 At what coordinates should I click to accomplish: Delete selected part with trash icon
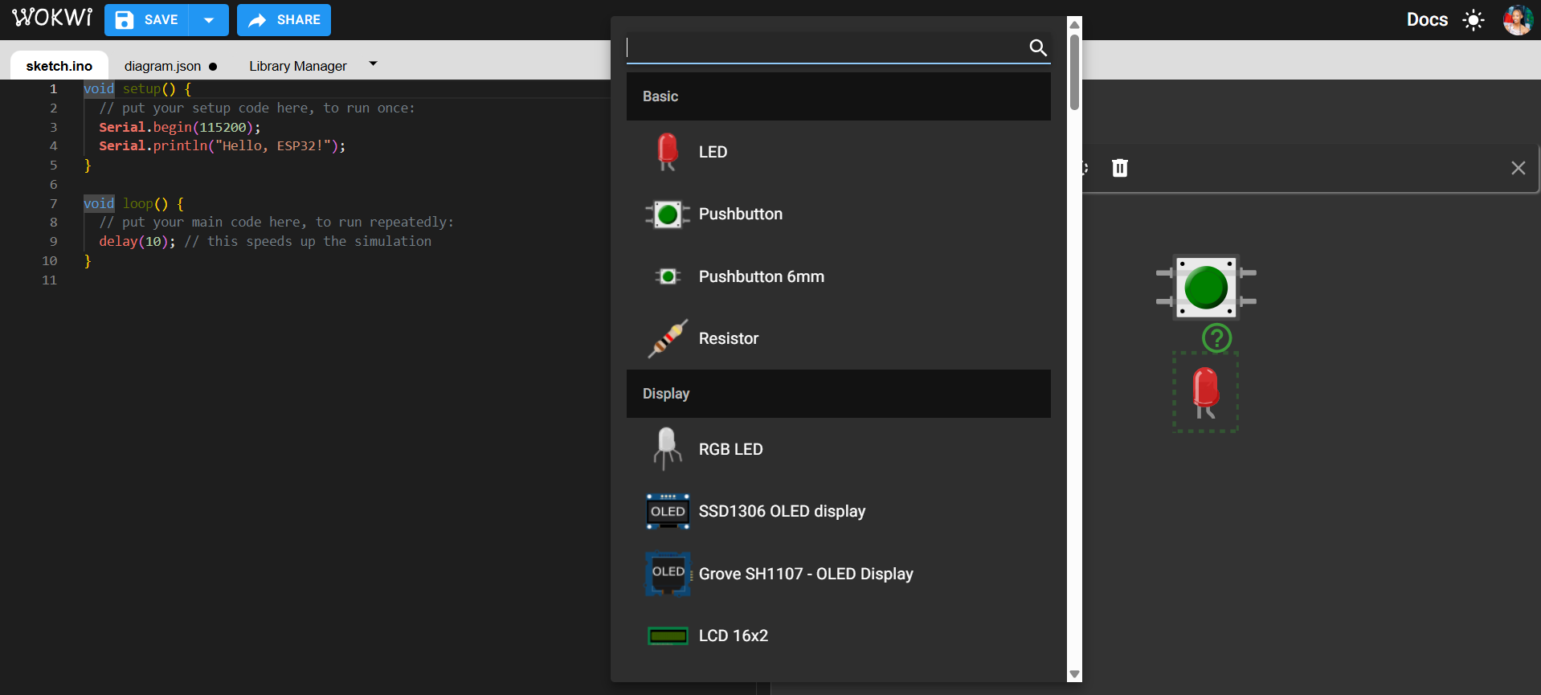coord(1120,168)
